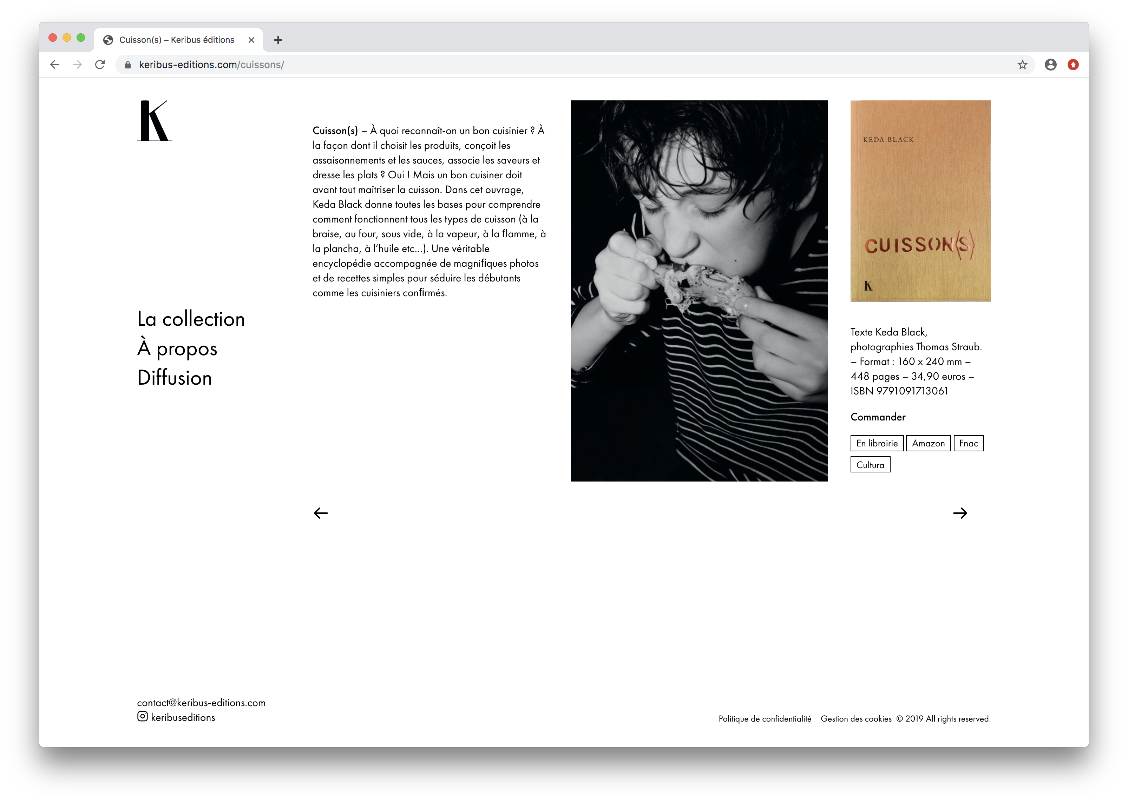Go to previous book with left arrow
Image resolution: width=1128 pixels, height=803 pixels.
(x=321, y=513)
